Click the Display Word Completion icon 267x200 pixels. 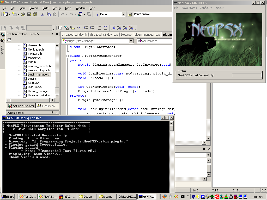[x=78, y=28]
